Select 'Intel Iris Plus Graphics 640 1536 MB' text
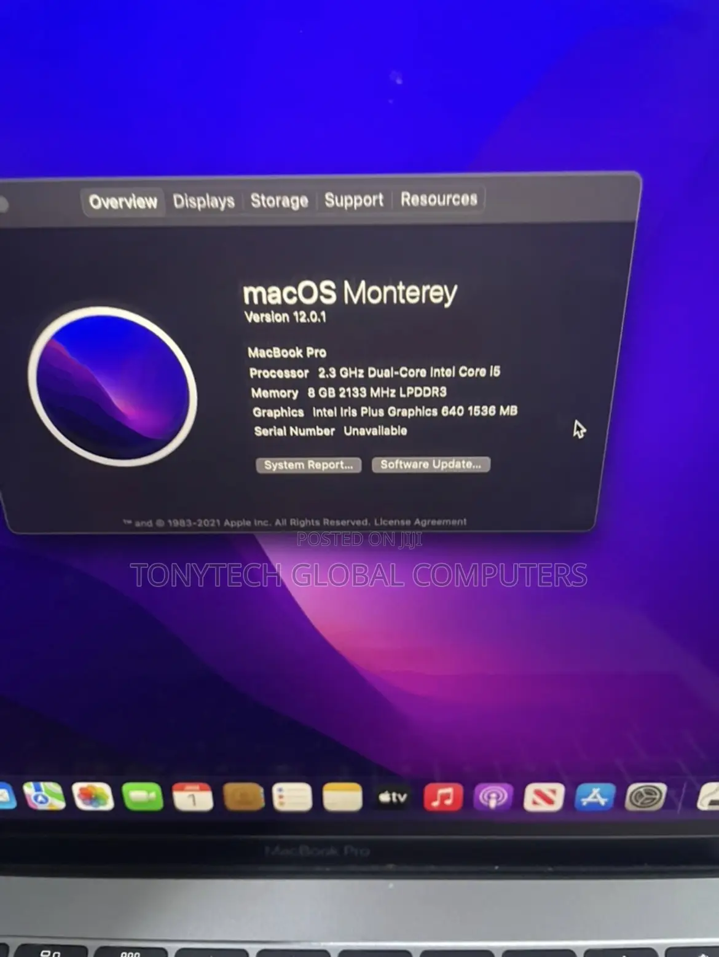This screenshot has width=719, height=957. click(415, 411)
